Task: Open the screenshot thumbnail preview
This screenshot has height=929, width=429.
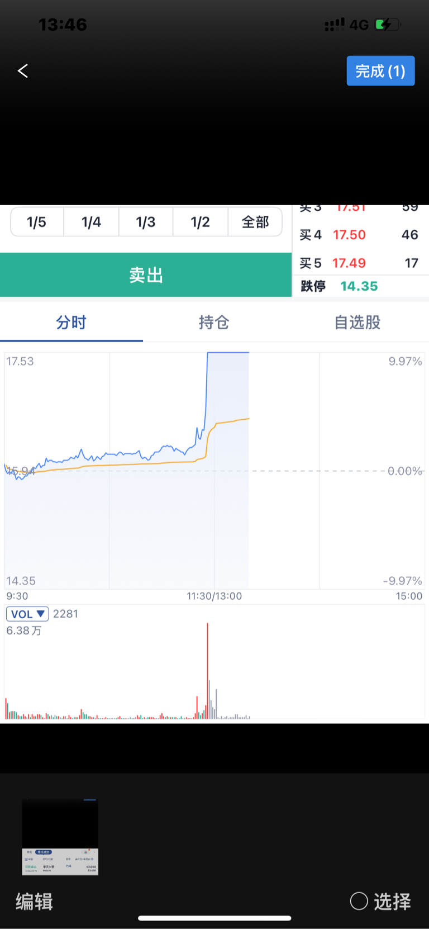Action: 60,837
